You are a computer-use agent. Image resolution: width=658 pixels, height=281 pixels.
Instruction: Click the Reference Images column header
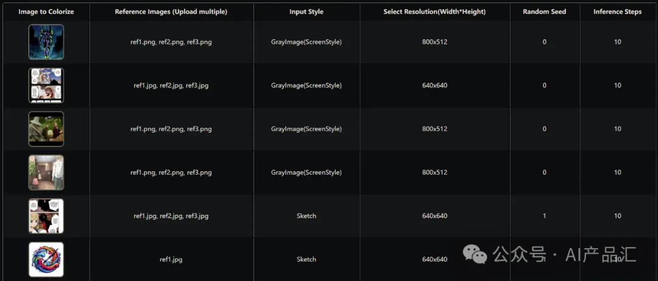[171, 12]
